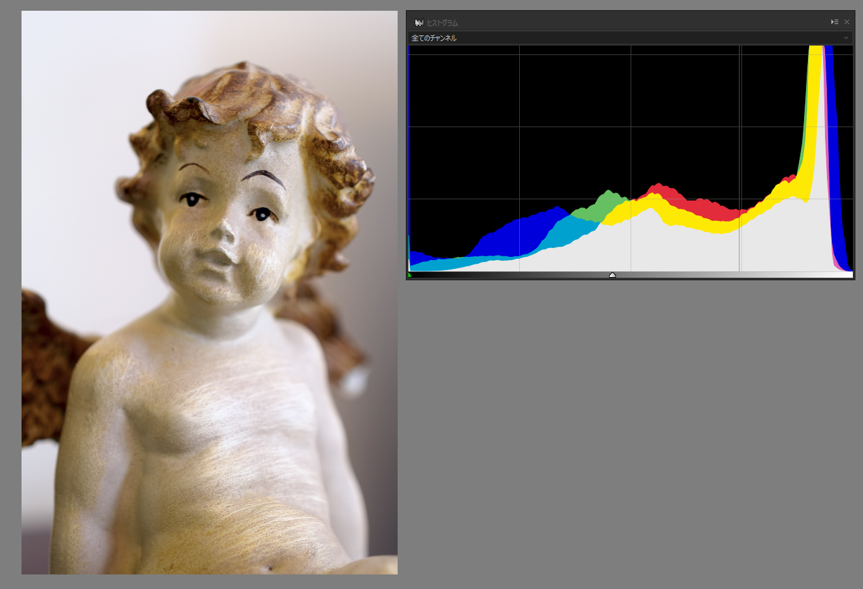Click the histogram graph display

[x=631, y=159]
